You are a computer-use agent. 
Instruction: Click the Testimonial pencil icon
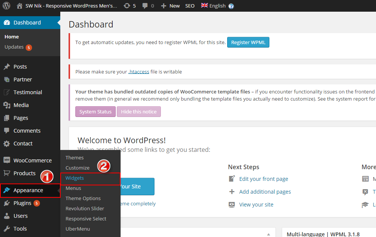pyautogui.click(x=7, y=92)
